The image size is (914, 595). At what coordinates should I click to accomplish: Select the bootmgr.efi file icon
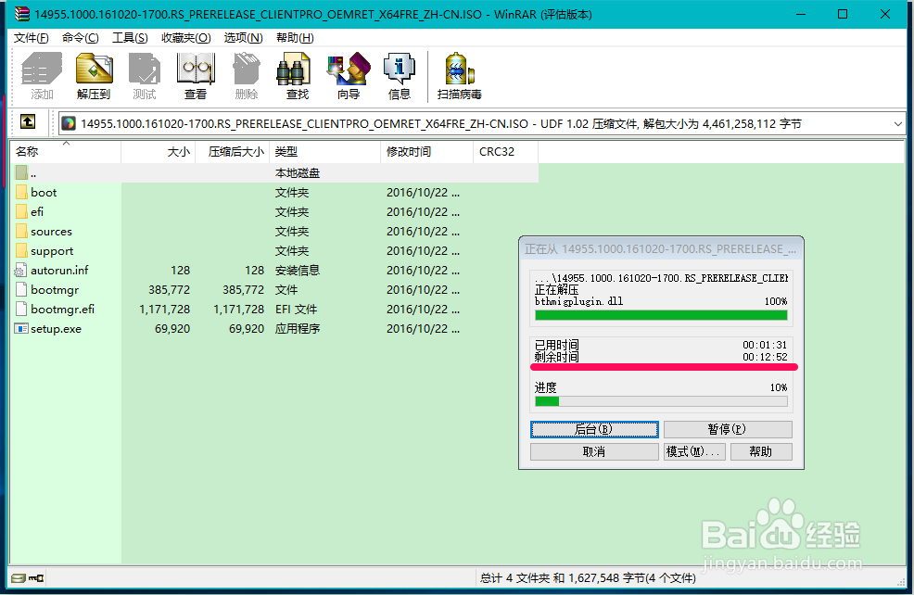click(21, 309)
